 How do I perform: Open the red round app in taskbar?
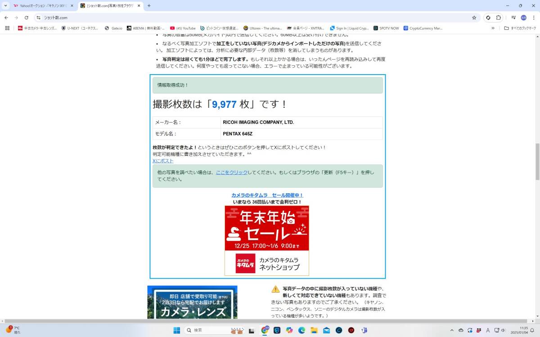click(x=351, y=330)
